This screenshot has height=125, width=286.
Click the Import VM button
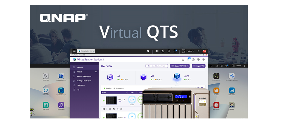coord(199,66)
